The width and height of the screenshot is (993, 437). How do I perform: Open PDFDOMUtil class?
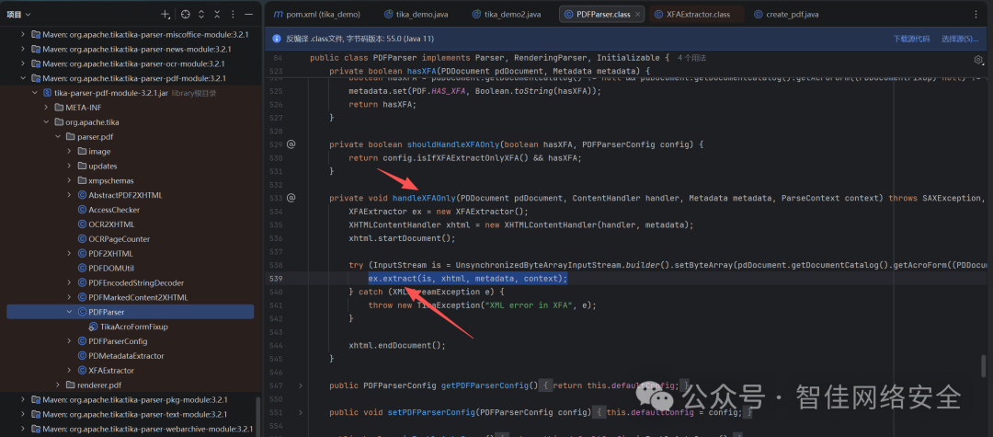point(111,268)
